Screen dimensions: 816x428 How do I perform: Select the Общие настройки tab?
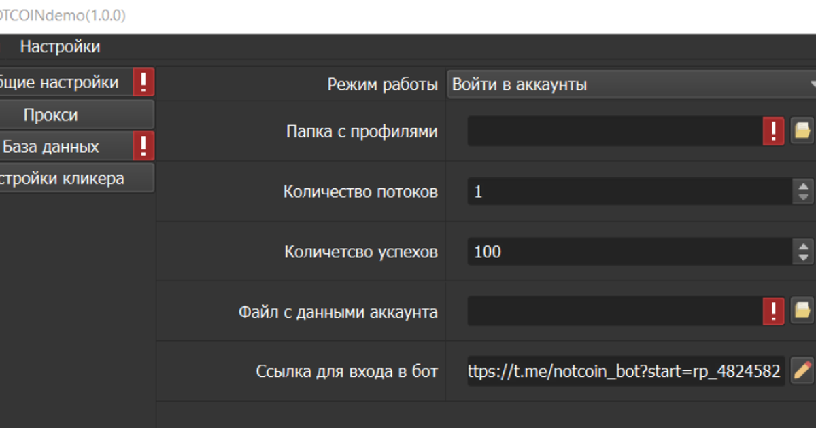point(67,83)
